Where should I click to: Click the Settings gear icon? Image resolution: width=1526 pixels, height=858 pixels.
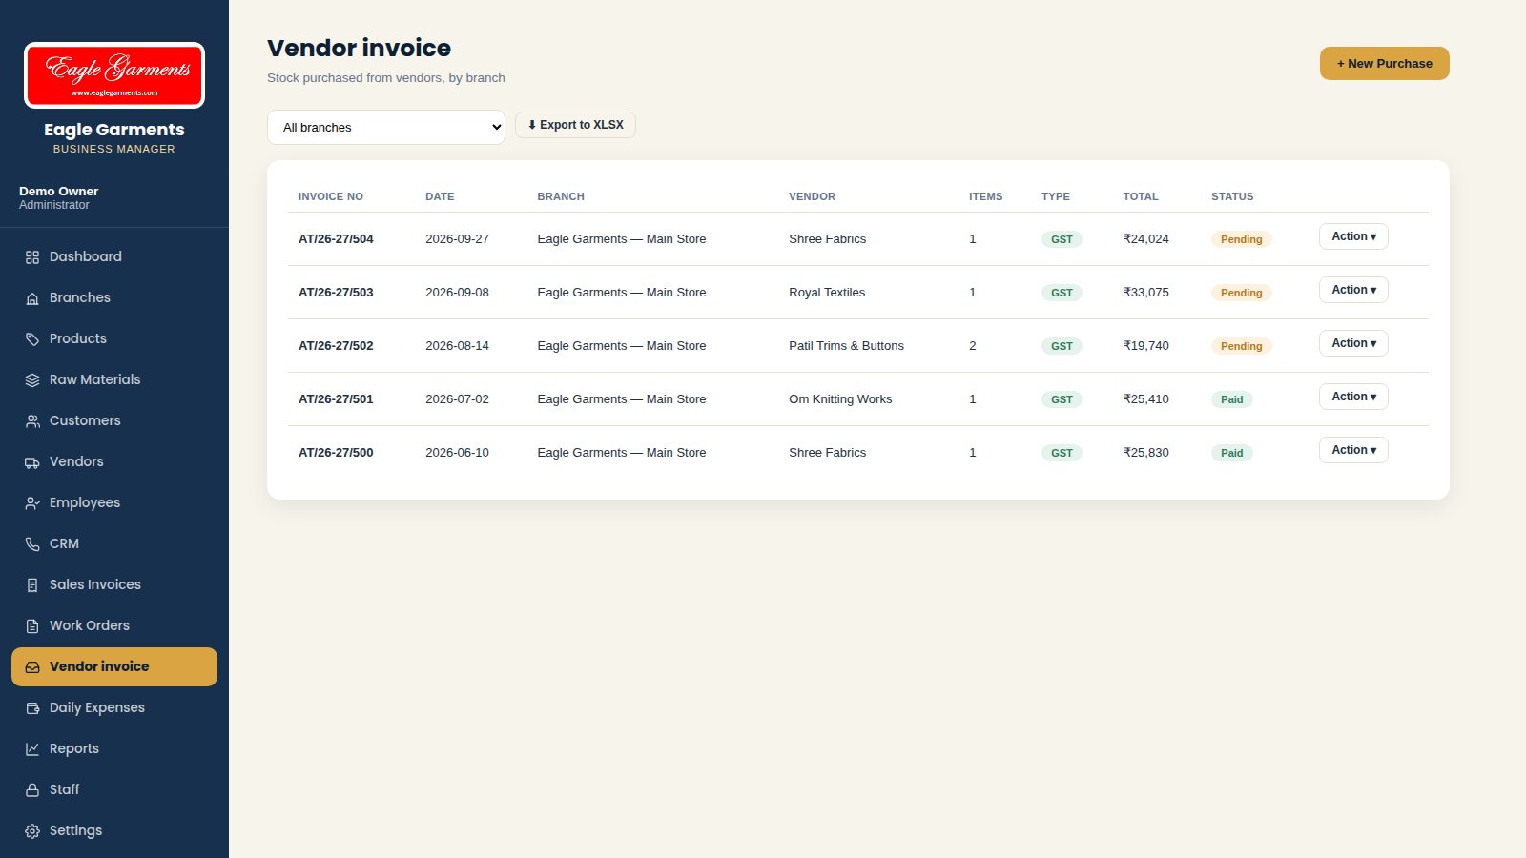32,831
